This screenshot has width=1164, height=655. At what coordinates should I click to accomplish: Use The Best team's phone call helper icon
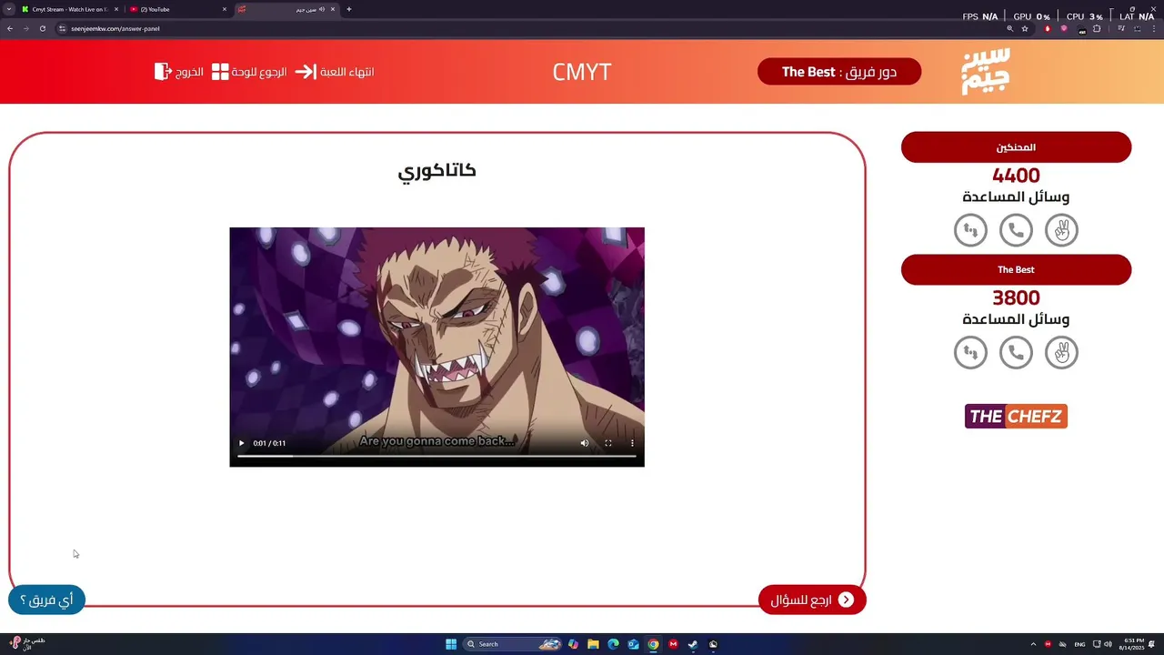pyautogui.click(x=1016, y=352)
